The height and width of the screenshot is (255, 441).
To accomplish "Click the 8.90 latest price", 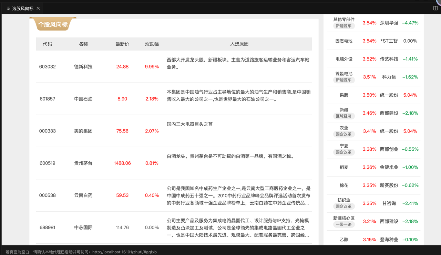I will (x=122, y=99).
